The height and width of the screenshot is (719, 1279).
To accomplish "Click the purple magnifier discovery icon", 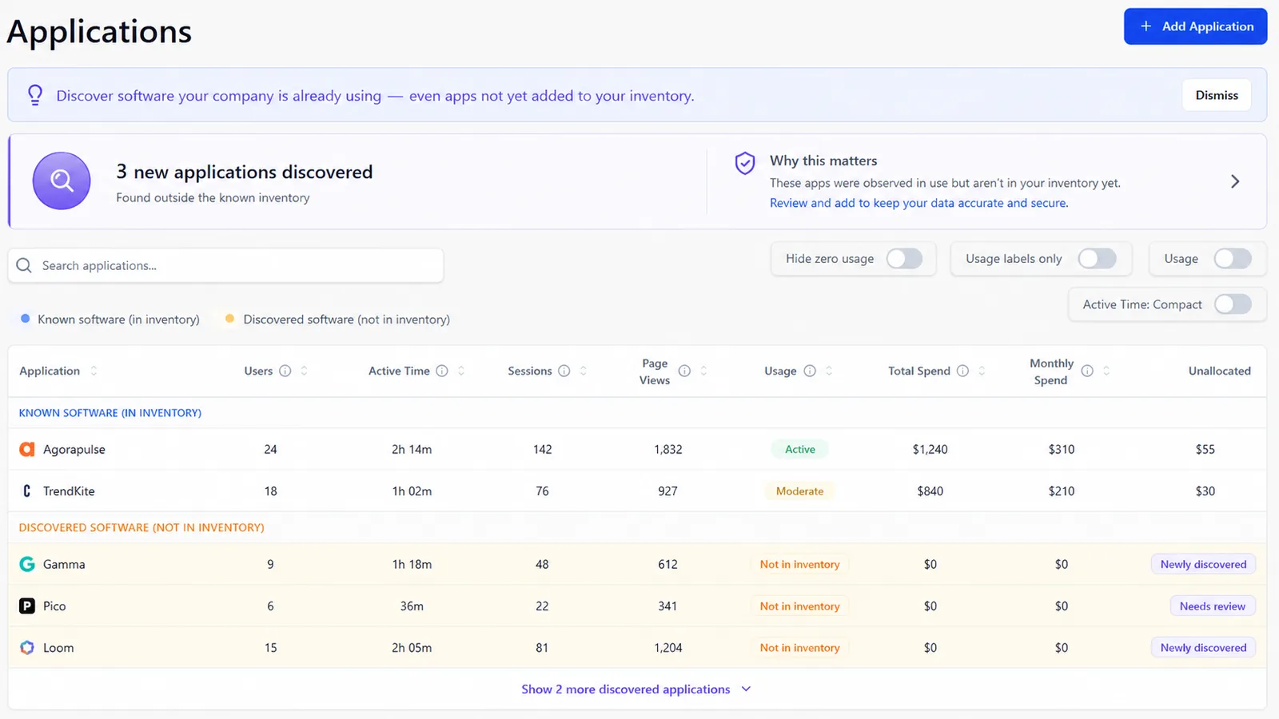I will 62,181.
